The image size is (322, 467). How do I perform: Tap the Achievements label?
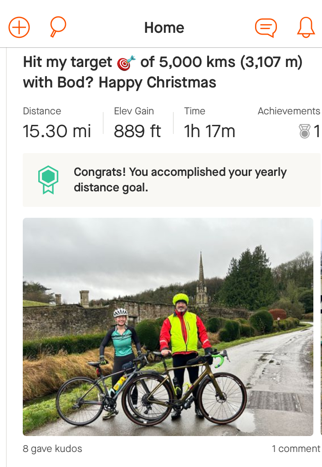[289, 111]
